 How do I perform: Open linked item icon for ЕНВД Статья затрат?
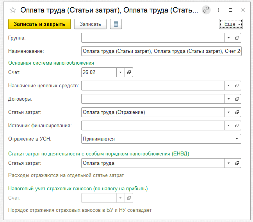pyautogui.click(x=237, y=163)
